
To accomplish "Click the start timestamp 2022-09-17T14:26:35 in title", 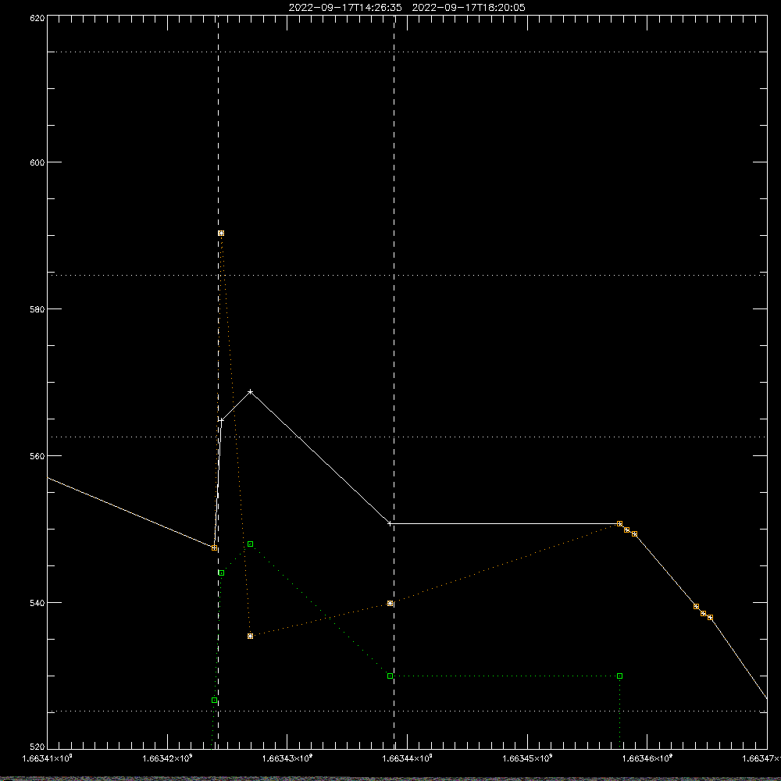I will click(345, 8).
